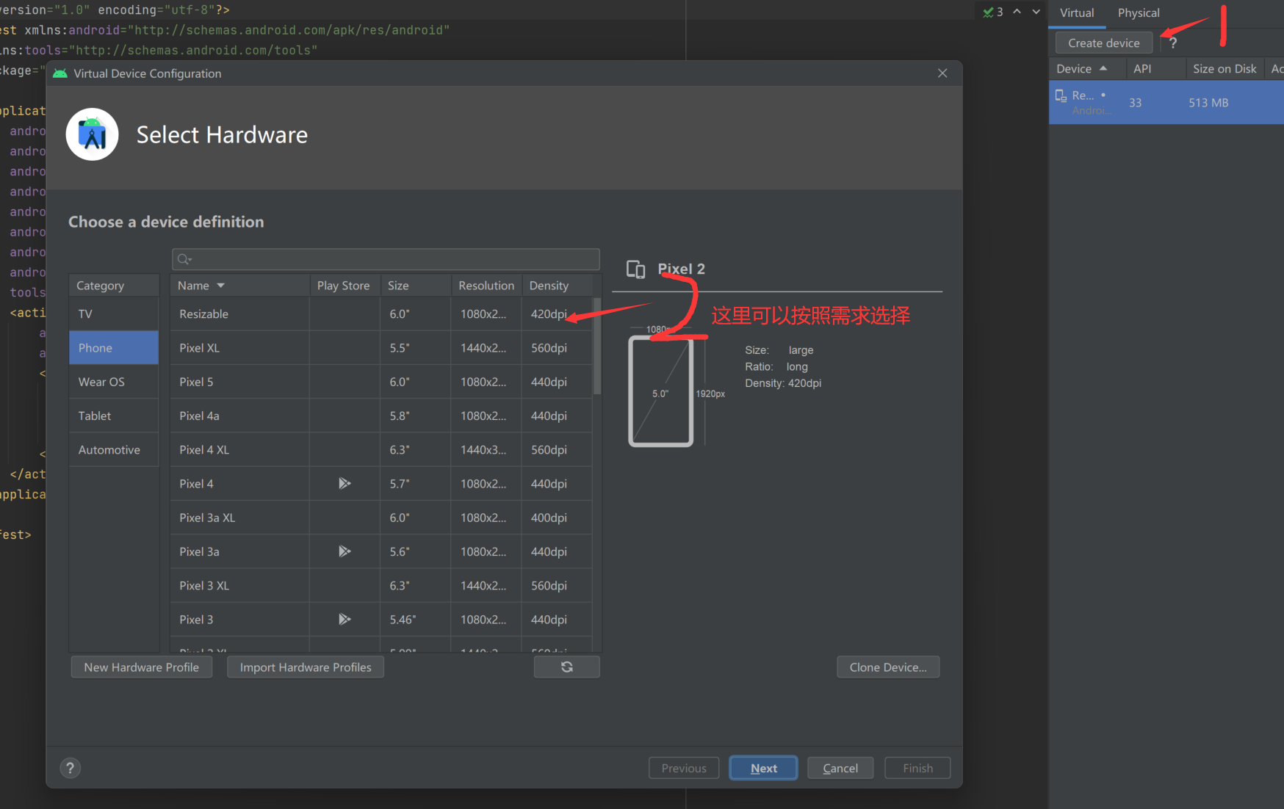Image resolution: width=1284 pixels, height=809 pixels.
Task: Click the help question mark beside Create device
Action: (1173, 43)
